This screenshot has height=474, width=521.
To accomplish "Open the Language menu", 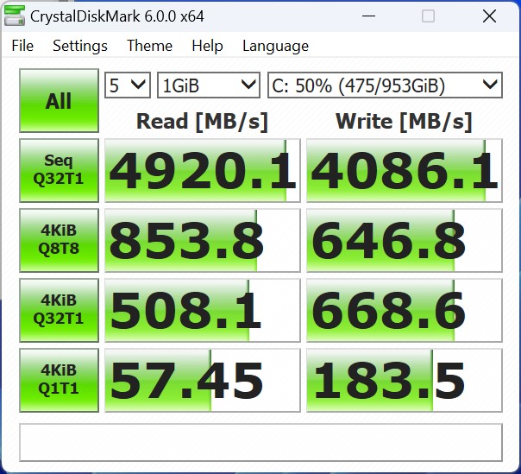I will 275,46.
